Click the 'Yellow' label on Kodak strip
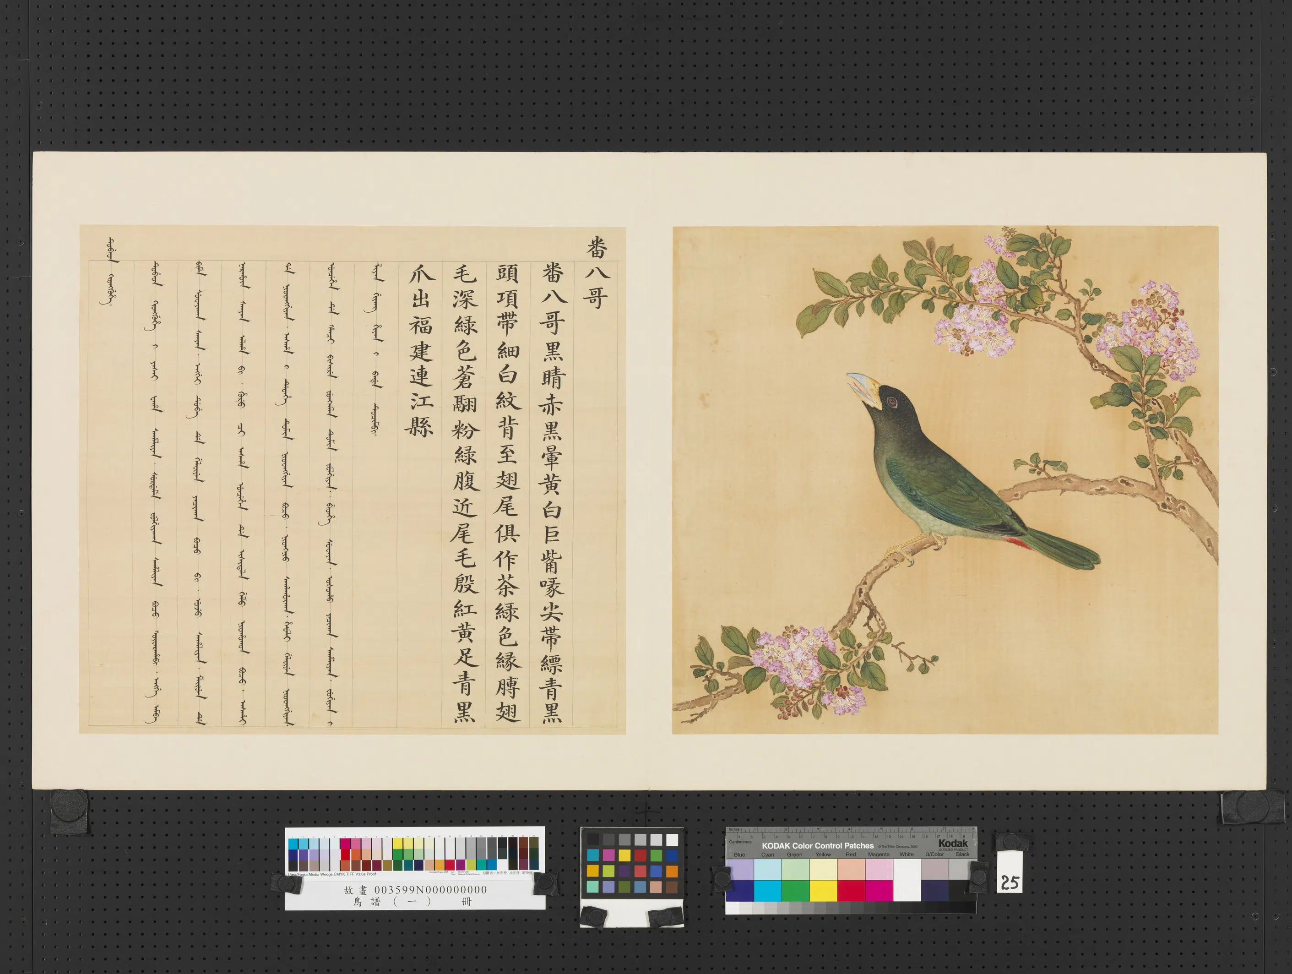This screenshot has width=1292, height=974. click(823, 854)
